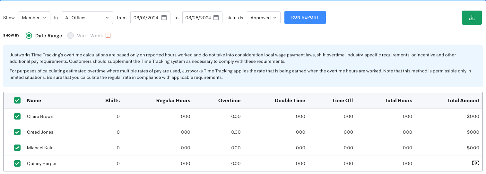Image resolution: width=486 pixels, height=174 pixels.
Task: Click the Run Report button
Action: click(x=305, y=17)
